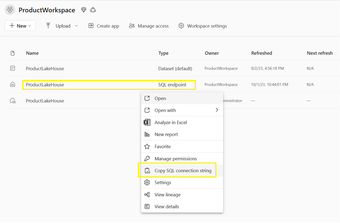Screen dimensions: 340x223
Task: Open the New dropdown button
Action: pos(20,26)
